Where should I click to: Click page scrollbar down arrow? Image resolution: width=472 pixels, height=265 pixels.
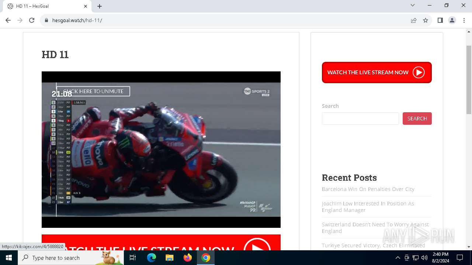pyautogui.click(x=469, y=247)
